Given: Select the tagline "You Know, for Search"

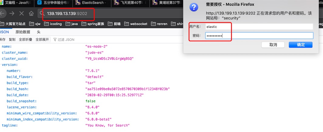Looking at the screenshot, I should (x=107, y=125).
